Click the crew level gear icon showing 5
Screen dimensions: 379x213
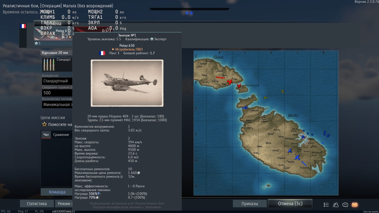pos(36,43)
